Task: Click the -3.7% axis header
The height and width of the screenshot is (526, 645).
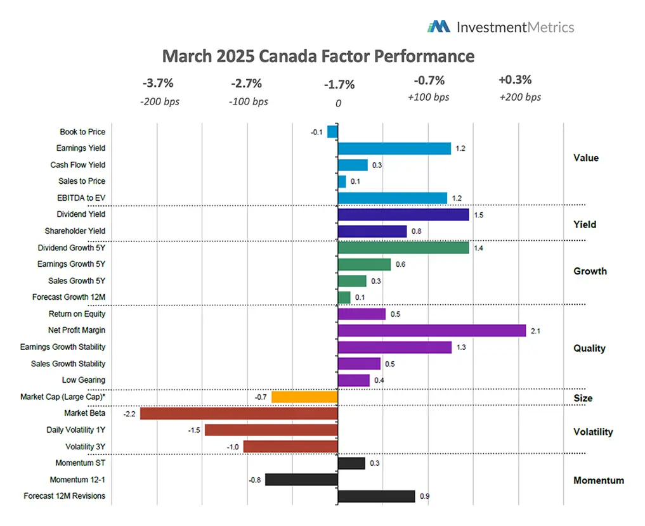Action: (x=157, y=83)
